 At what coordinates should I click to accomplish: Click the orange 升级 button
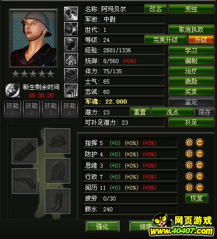(x=201, y=40)
